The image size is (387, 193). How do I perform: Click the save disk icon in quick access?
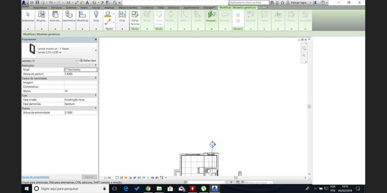[37, 3]
